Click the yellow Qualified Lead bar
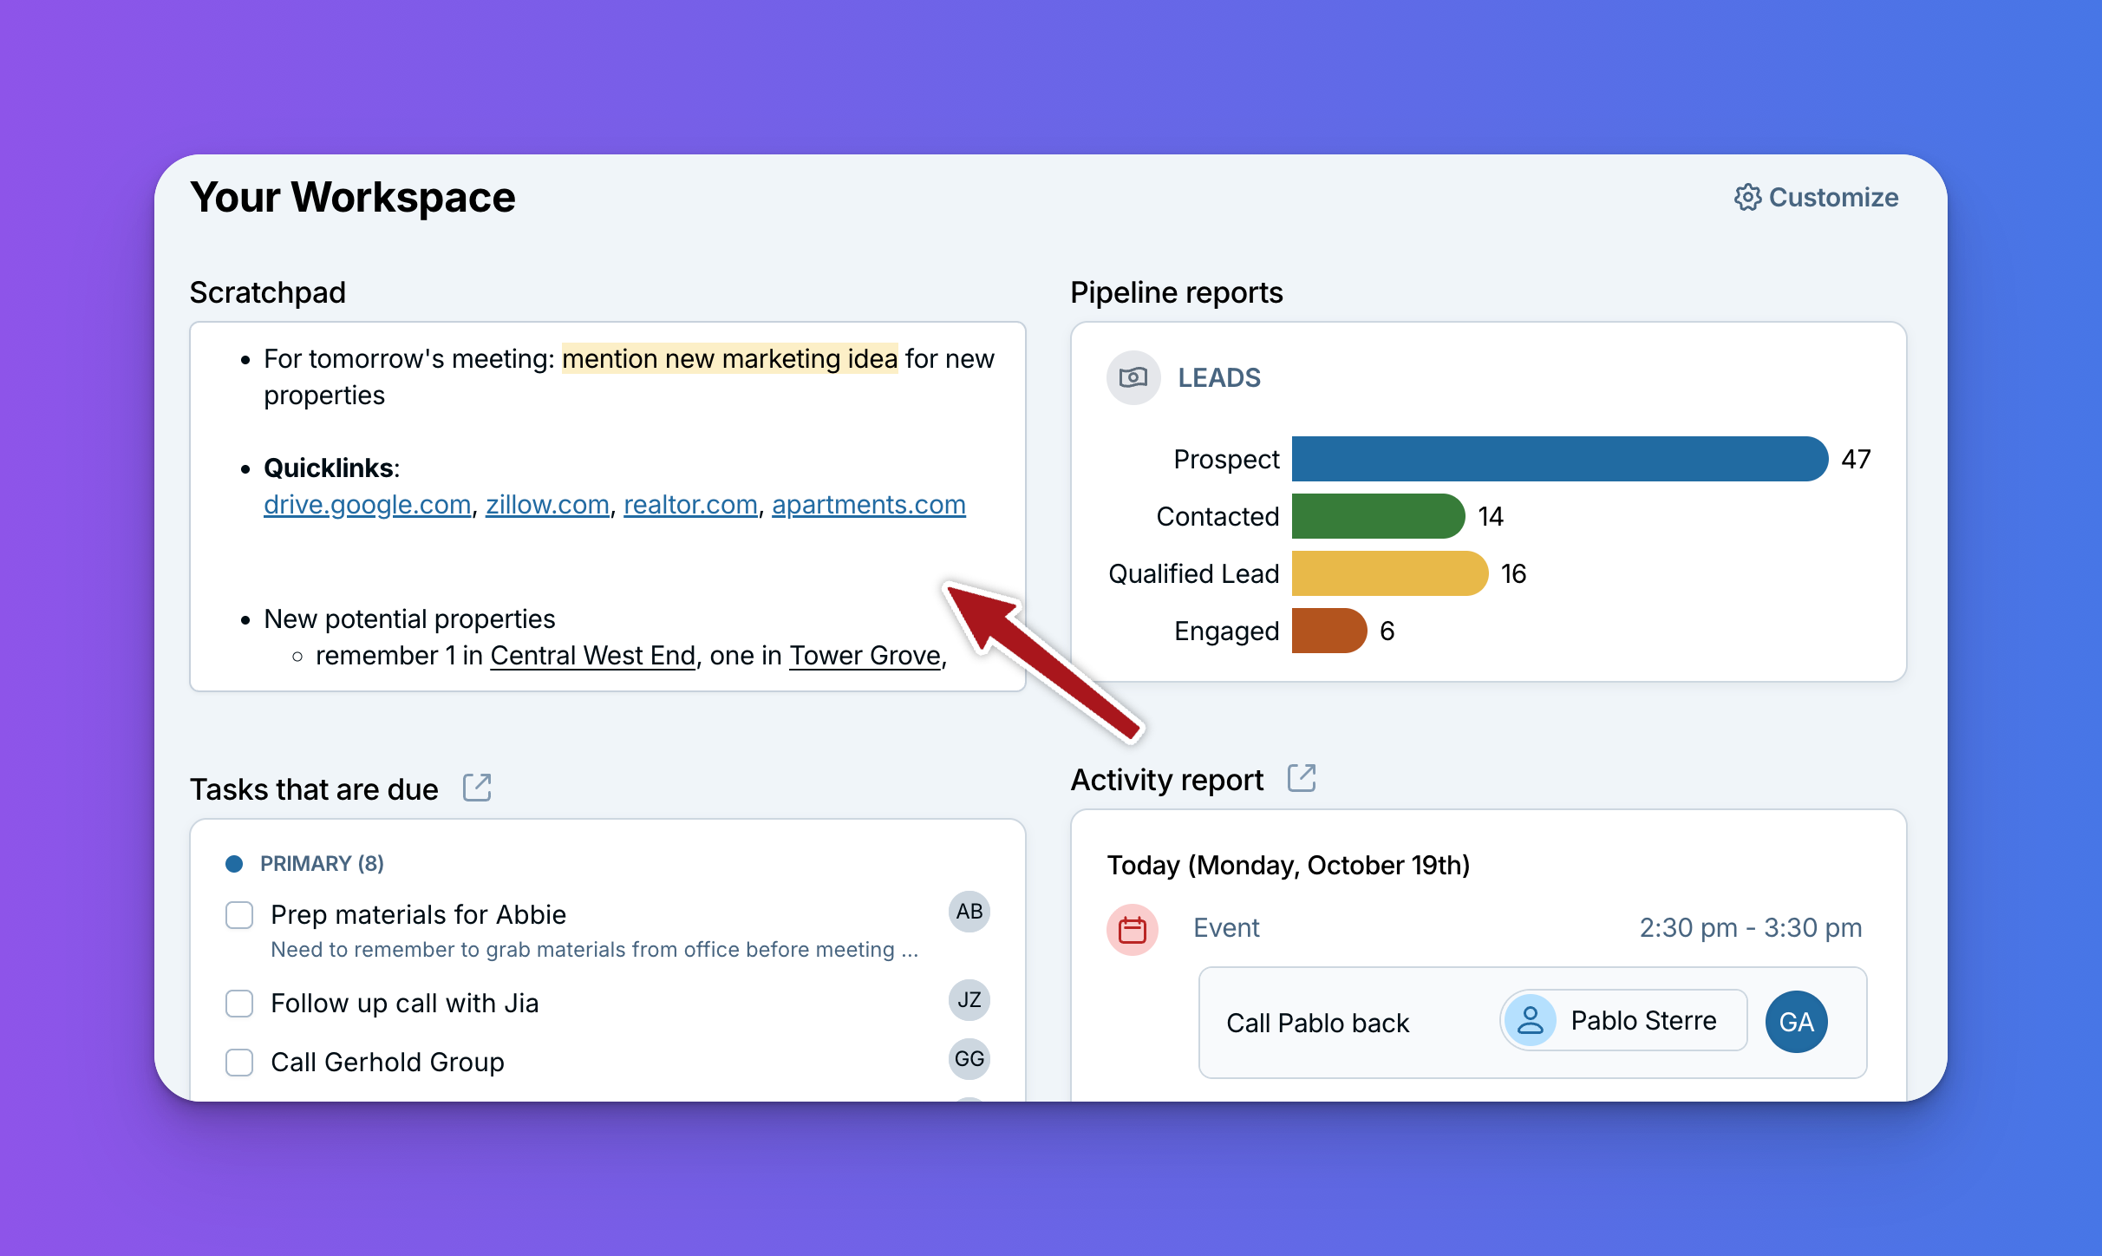Image resolution: width=2102 pixels, height=1256 pixels. pos(1390,573)
